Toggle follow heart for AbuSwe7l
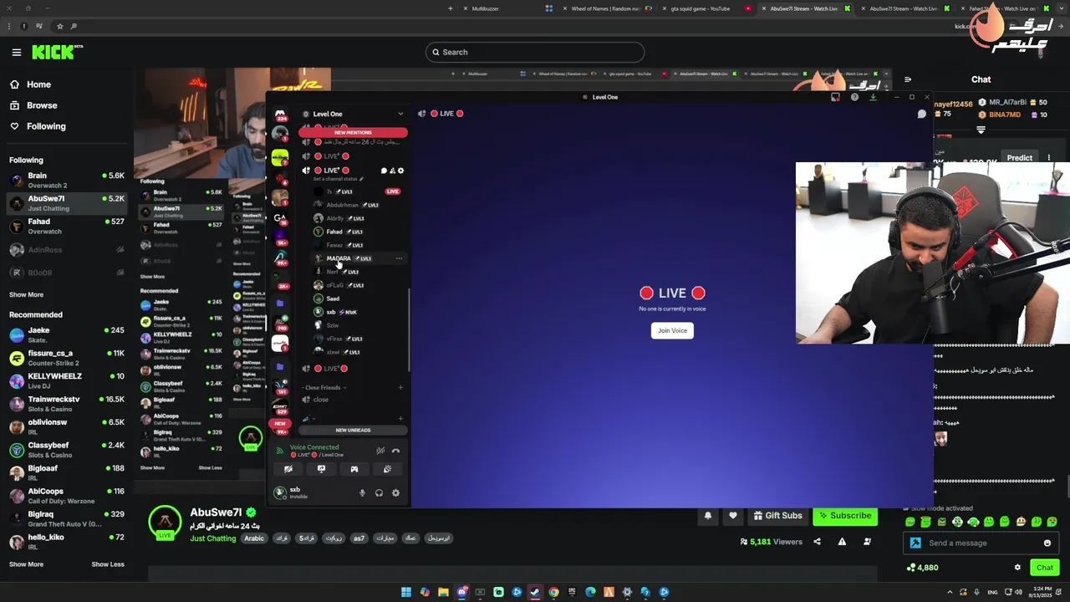This screenshot has height=602, width=1070. tap(733, 516)
